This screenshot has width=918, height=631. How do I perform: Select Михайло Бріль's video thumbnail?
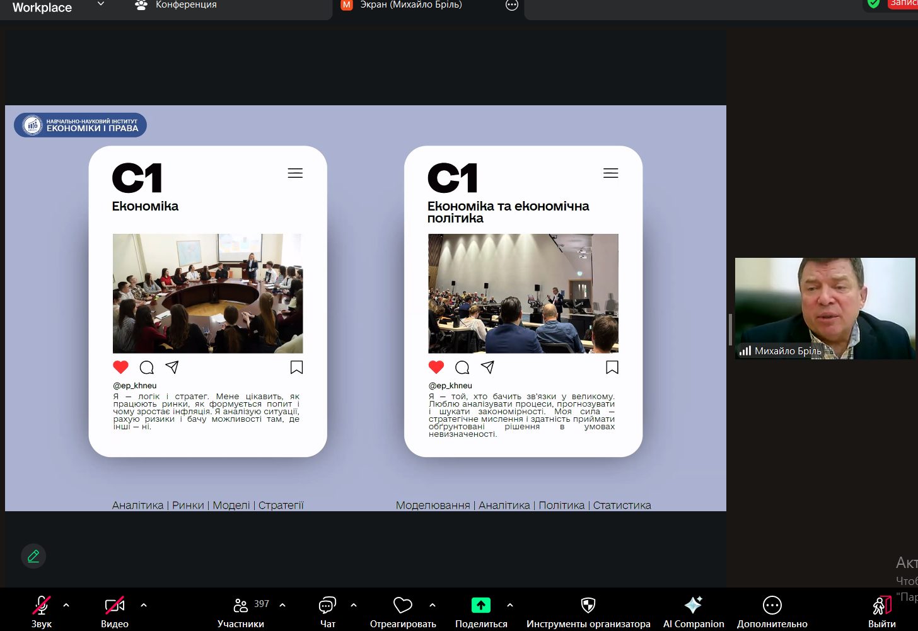click(825, 308)
